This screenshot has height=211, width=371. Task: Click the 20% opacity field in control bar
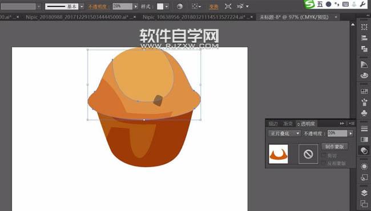(122, 7)
